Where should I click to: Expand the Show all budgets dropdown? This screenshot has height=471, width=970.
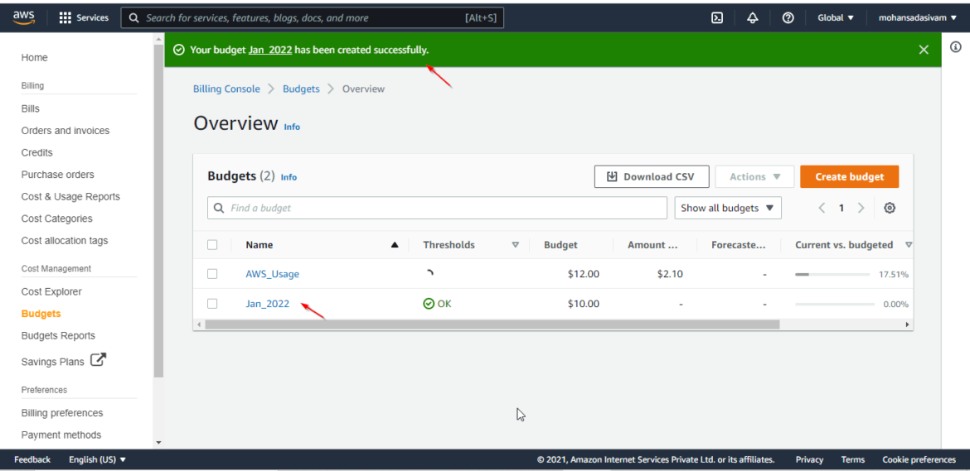click(728, 208)
